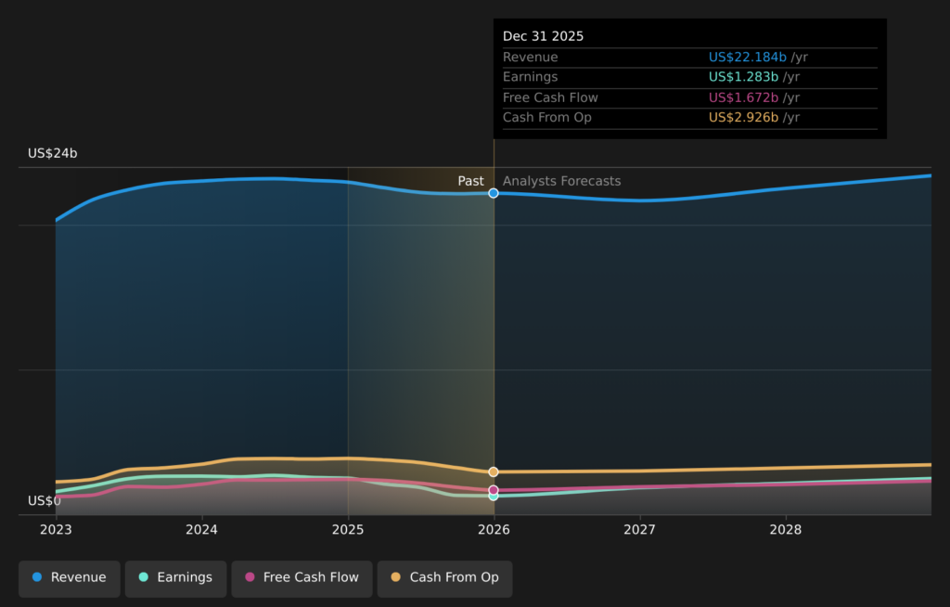Click the 2028 x-axis label
Screen dimensions: 950x607
coord(786,529)
